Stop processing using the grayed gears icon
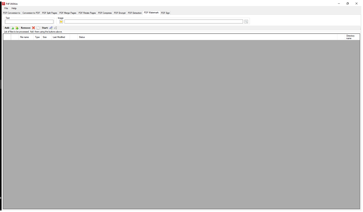Screen dimensions: 363x212 [x=55, y=28]
